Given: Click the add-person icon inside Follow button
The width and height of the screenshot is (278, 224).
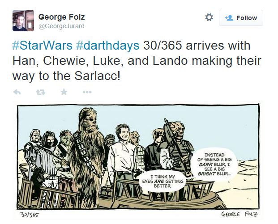Looking at the screenshot, I should (229, 18).
